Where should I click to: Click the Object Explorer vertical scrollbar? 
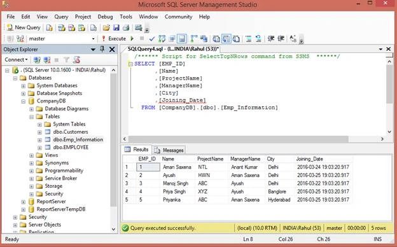[113, 139]
